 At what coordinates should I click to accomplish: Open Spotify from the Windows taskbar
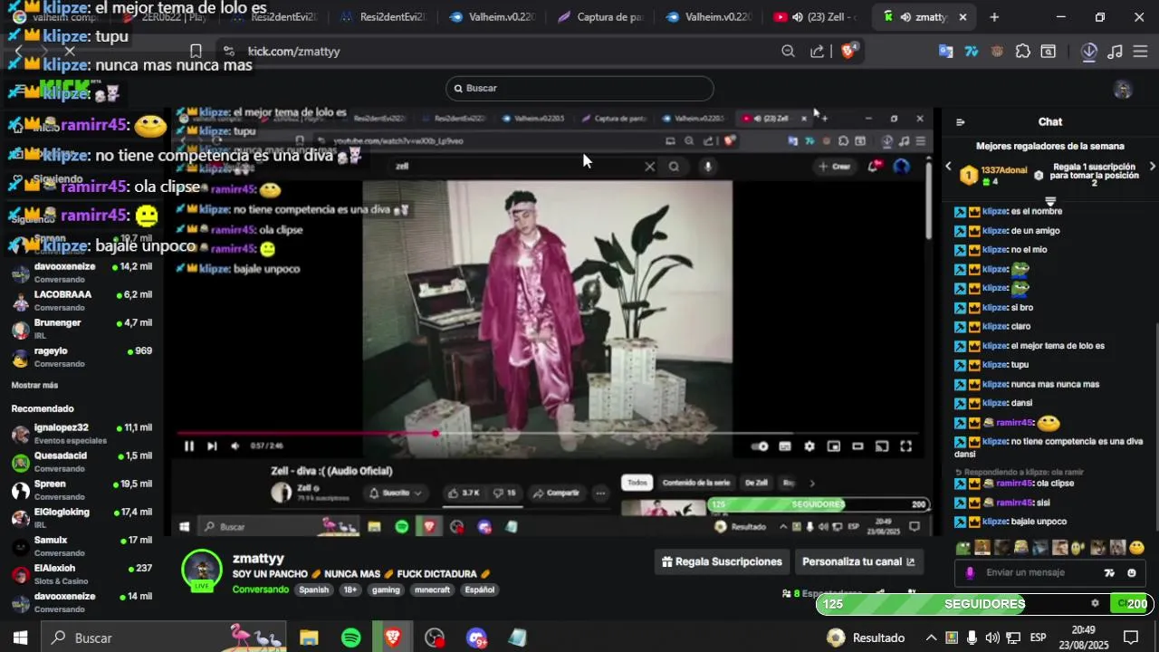pyautogui.click(x=351, y=638)
